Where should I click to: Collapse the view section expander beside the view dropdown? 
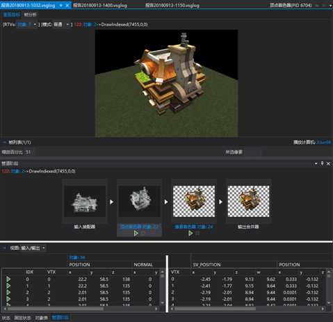coord(4,248)
